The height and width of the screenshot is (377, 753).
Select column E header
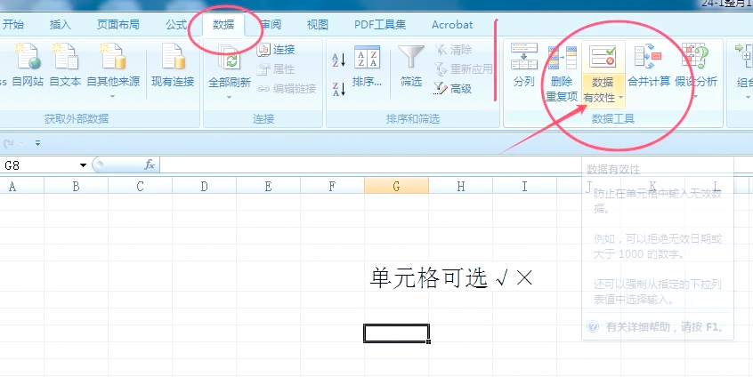pyautogui.click(x=269, y=186)
